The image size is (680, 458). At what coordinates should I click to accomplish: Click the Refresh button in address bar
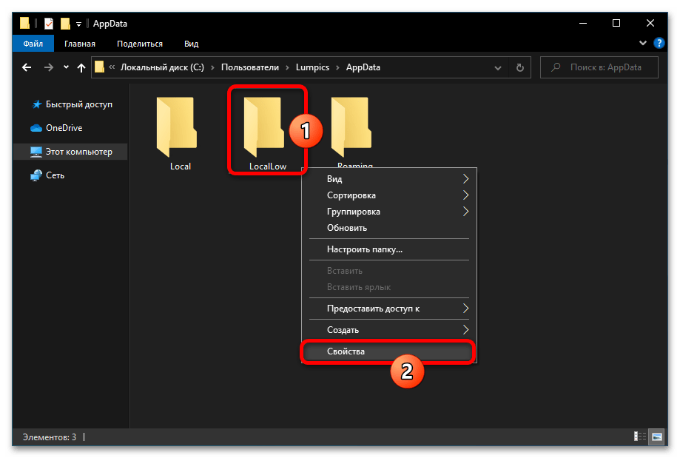[519, 67]
